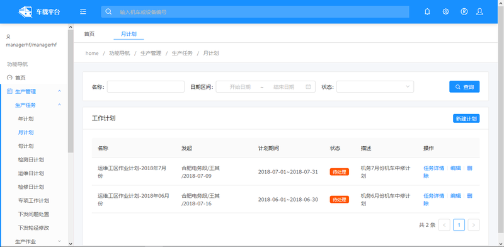Viewport: 504px width, 247px height.
Task: Click the 开始日期 start date field
Action: [x=240, y=87]
